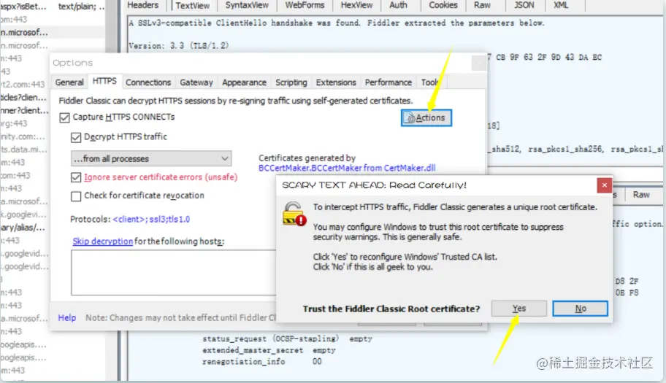This screenshot has width=666, height=383.
Task: Toggle Decrypt HTTPS traffic checkbox
Action: click(76, 137)
